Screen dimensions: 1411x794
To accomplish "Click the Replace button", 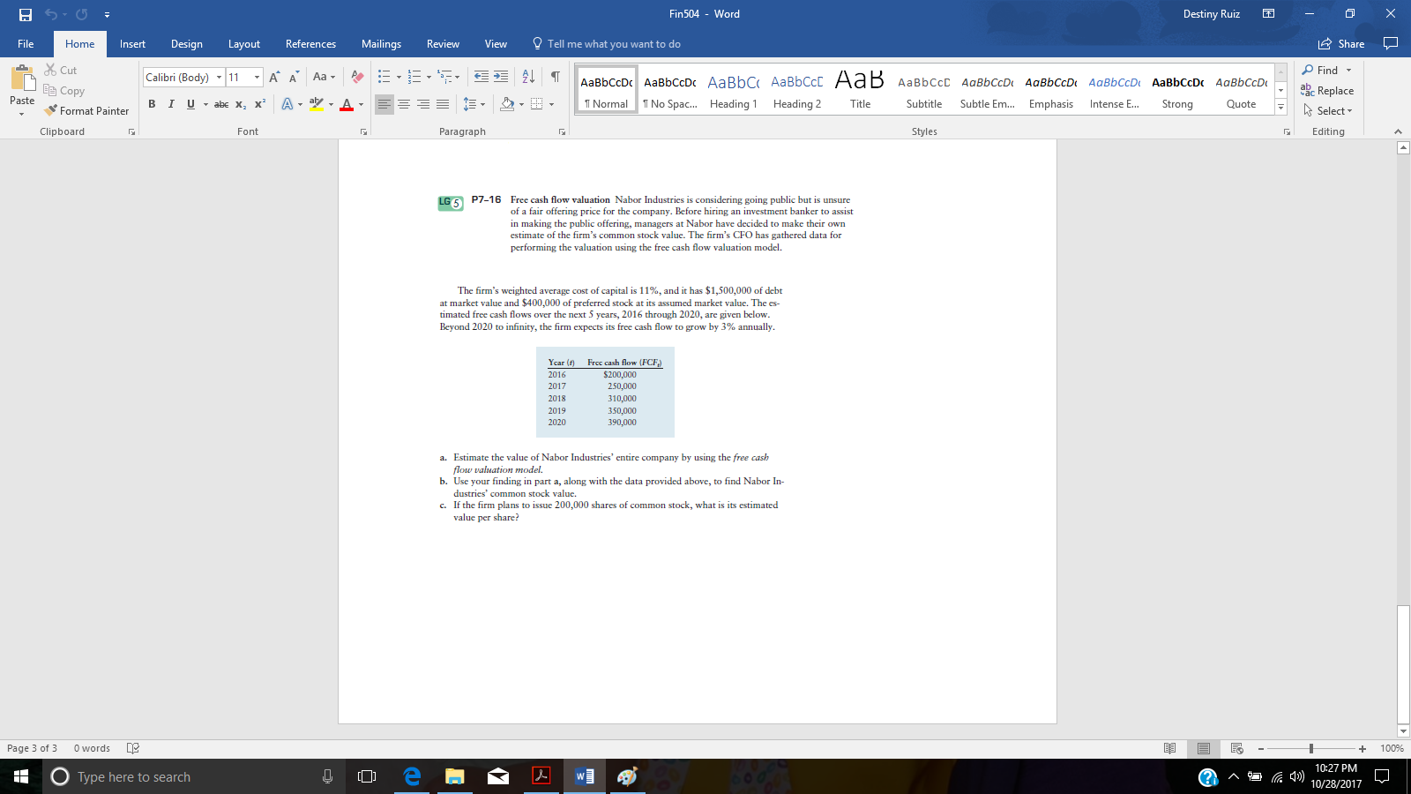I will tap(1326, 90).
